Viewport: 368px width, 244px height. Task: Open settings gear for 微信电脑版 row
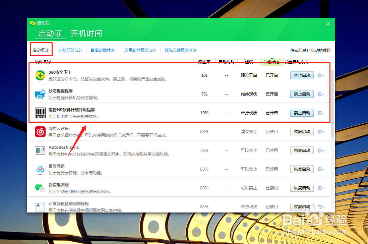tap(319, 188)
